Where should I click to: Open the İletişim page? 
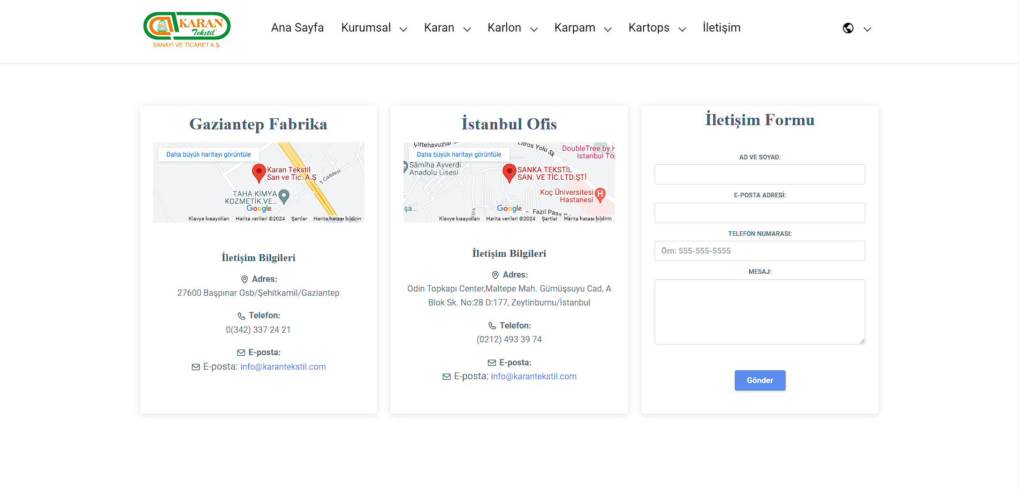click(721, 28)
